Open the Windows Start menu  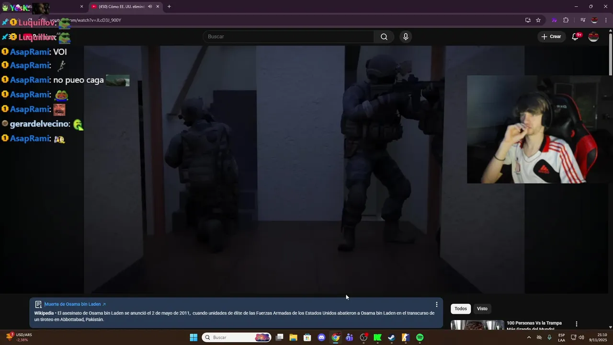(x=193, y=337)
